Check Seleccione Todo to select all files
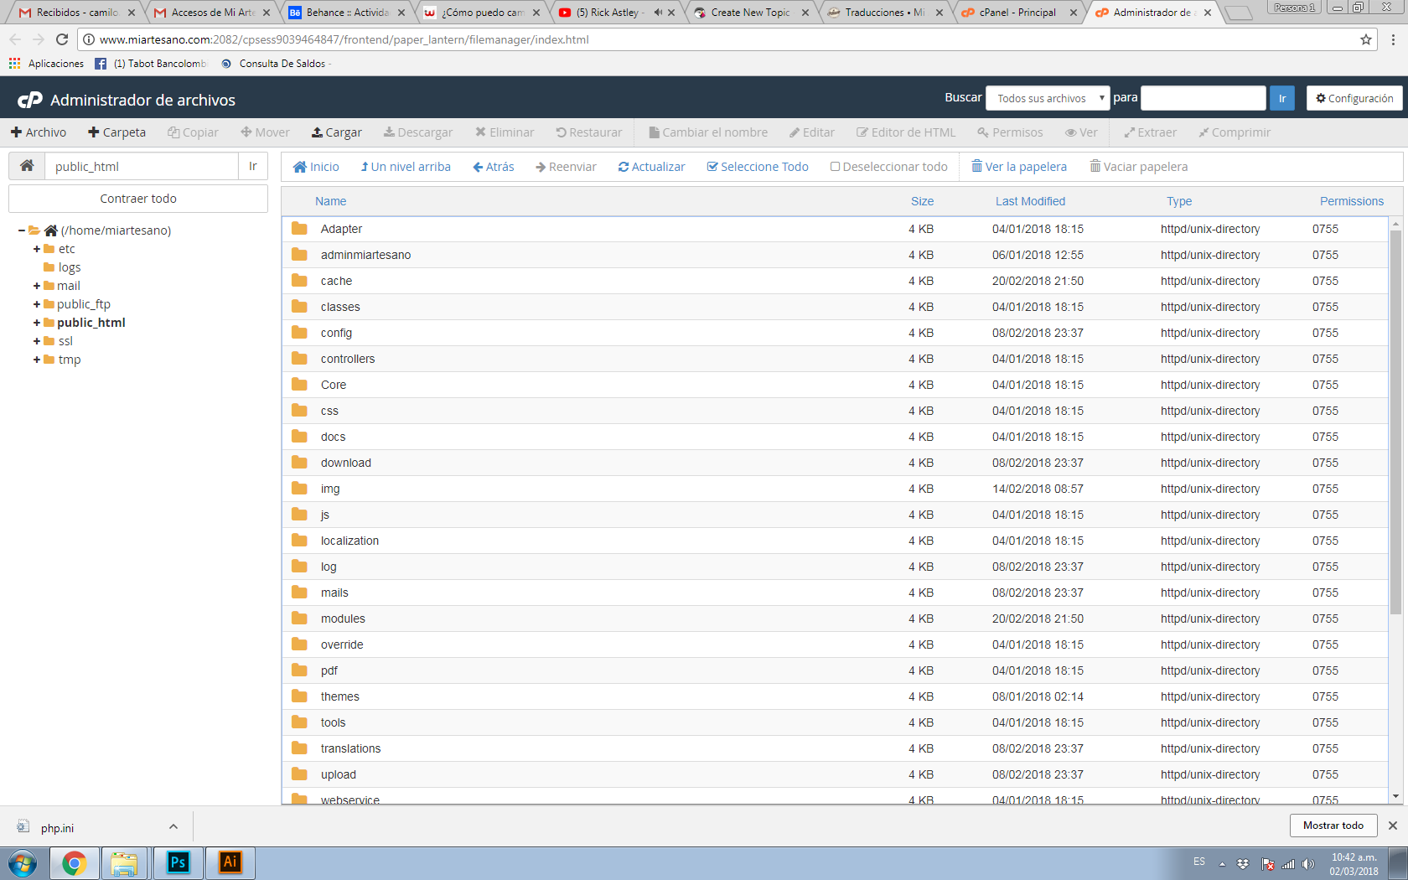 click(758, 167)
